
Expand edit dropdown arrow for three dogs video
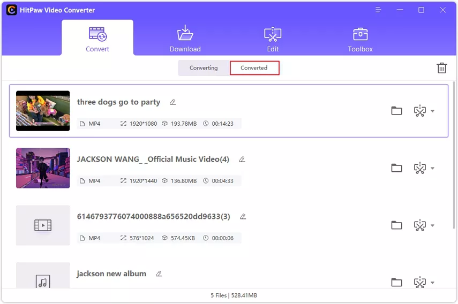pos(432,111)
